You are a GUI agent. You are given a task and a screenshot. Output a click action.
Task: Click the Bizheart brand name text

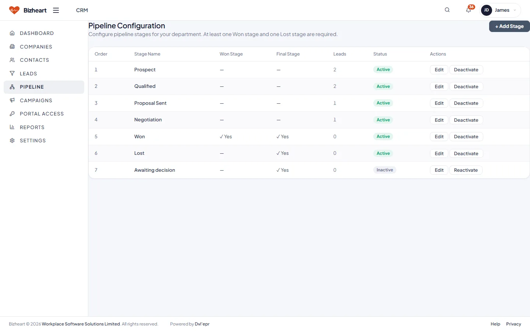click(35, 10)
